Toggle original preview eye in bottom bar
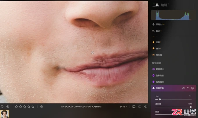This screenshot has height=118, width=198. tap(146, 107)
